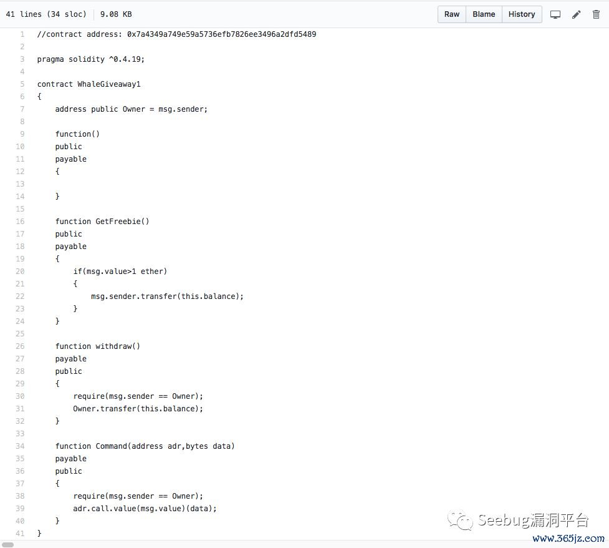Click line number 41 closing brace
The image size is (609, 548).
click(x=21, y=534)
